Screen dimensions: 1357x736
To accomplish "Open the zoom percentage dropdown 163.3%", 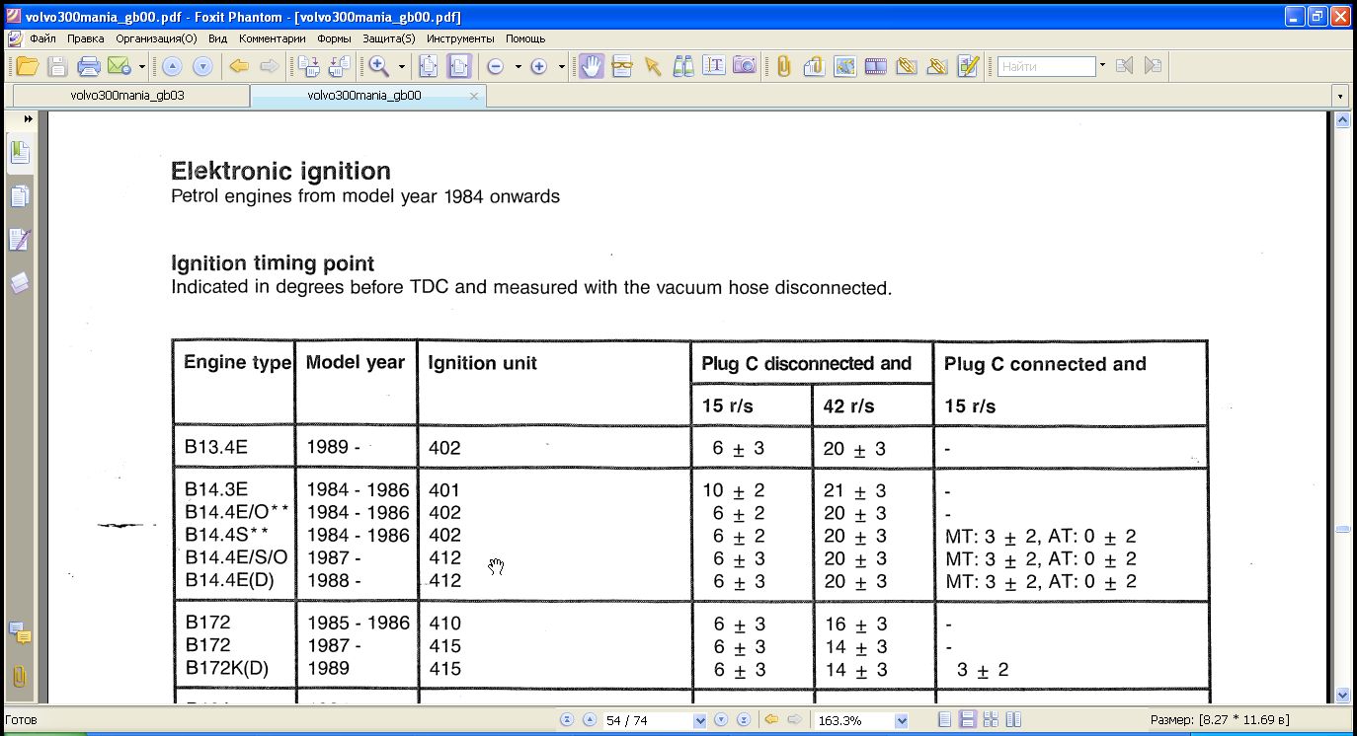I will [901, 721].
